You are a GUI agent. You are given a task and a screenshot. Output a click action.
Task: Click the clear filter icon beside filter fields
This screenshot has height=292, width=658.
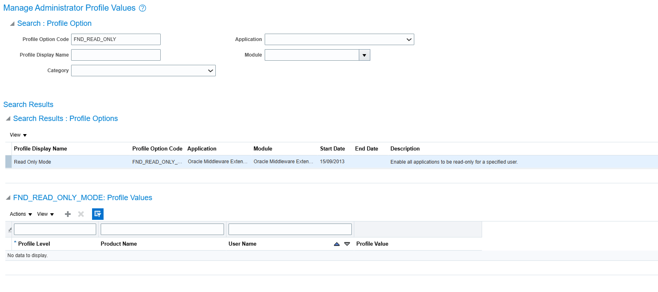pyautogui.click(x=10, y=230)
